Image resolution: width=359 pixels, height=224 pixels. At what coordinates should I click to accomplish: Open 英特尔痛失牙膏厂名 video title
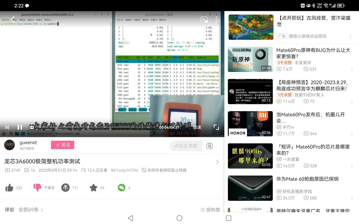[x=313, y=211]
